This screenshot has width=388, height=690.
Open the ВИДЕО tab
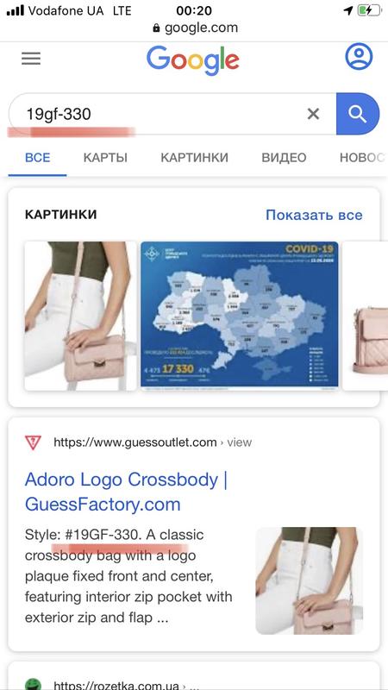click(x=284, y=158)
